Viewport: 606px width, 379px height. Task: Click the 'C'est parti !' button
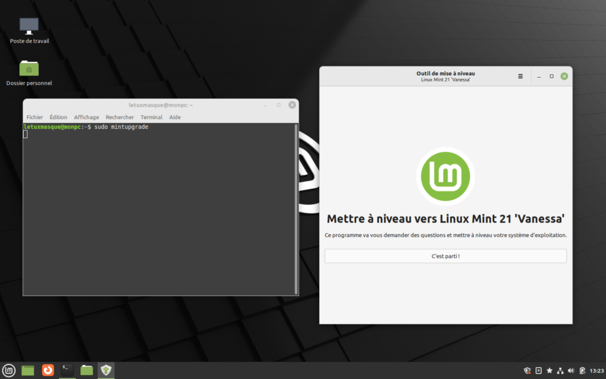click(x=445, y=255)
